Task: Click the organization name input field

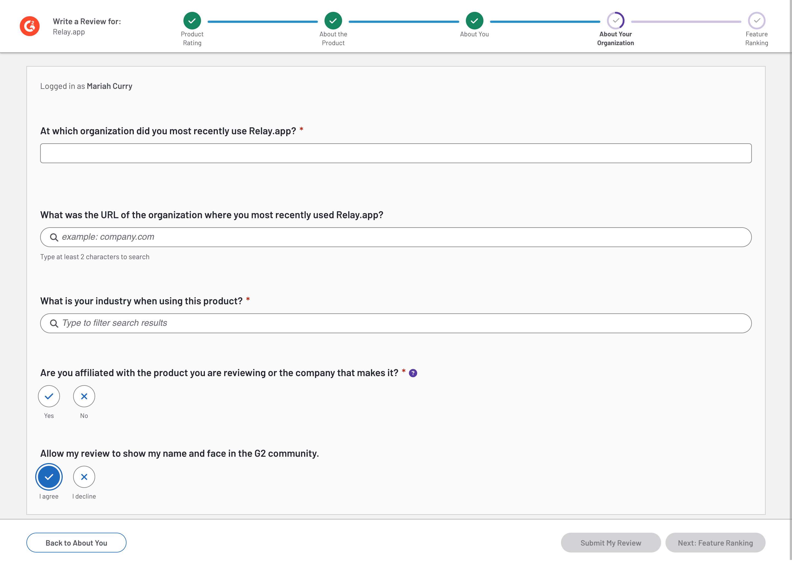Action: [396, 153]
